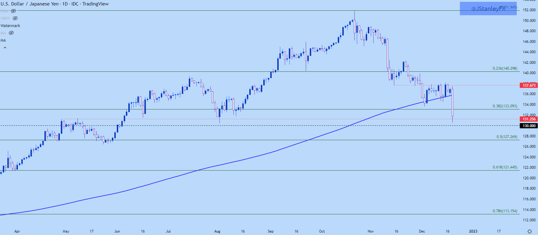Click the 152.000 value on price scale
This screenshot has width=538, height=235.
529,10
